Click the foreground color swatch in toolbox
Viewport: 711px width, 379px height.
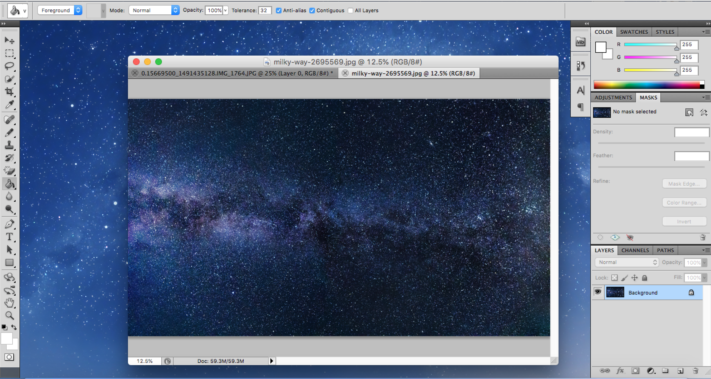click(x=6, y=338)
